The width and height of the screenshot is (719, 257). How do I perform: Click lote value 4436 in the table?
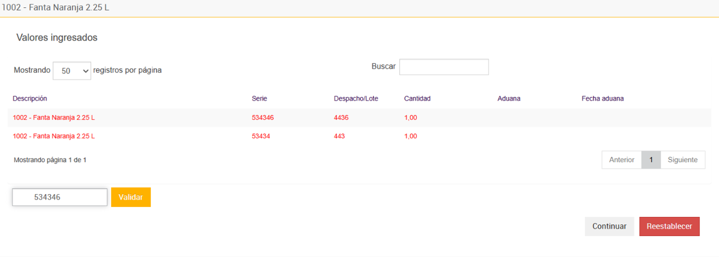(341, 118)
